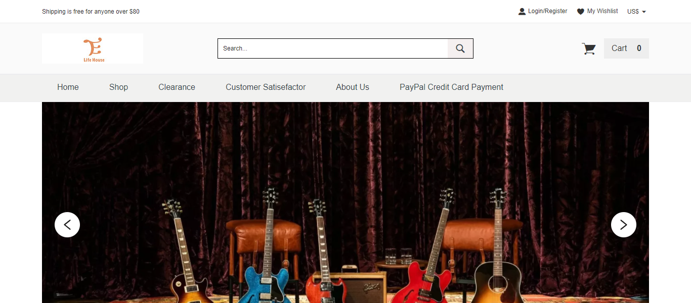
Task: Click the heart wishlist icon
Action: [581, 12]
